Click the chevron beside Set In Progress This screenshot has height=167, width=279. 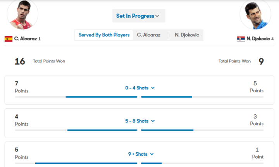coord(157,16)
